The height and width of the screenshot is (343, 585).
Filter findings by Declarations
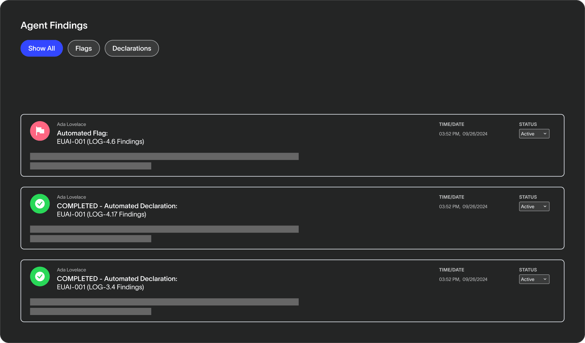pyautogui.click(x=132, y=48)
